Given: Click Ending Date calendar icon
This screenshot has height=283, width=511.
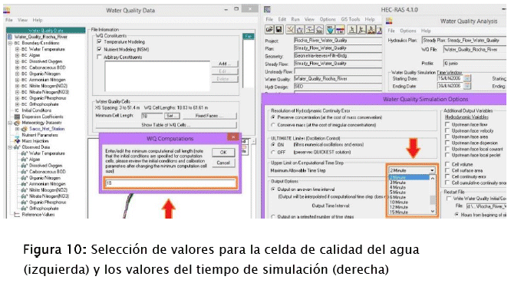Looking at the screenshot, I should [466, 86].
